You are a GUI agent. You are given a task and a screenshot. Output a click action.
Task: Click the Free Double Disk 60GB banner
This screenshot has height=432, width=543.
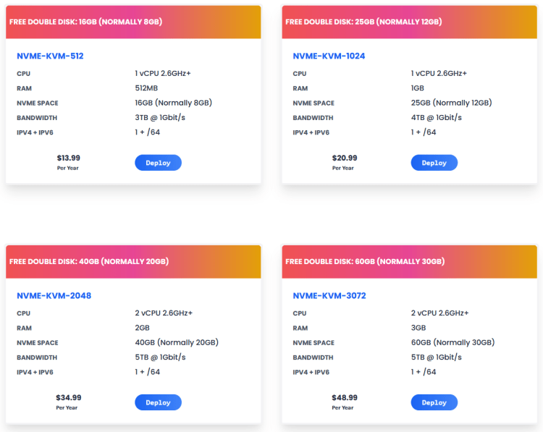(x=365, y=261)
